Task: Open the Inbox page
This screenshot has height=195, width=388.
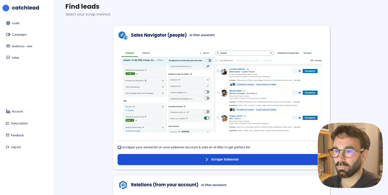Action: tap(13, 58)
